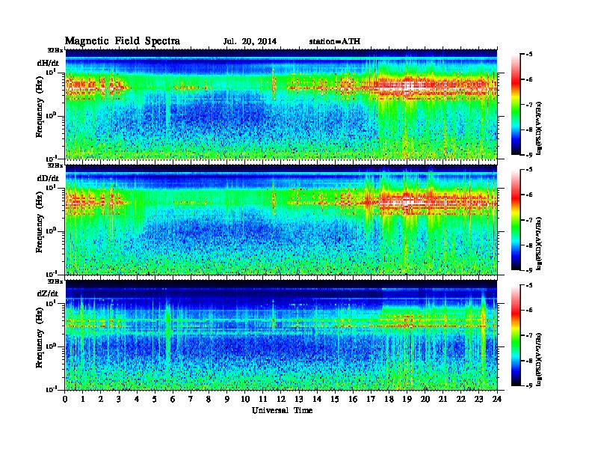Click hour tick label "6" on time axis
The image size is (592, 458).
(x=173, y=399)
